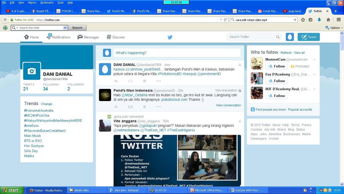Favorite the DANI DANIAL tweet star
The height and width of the screenshot is (194, 344).
tap(145, 81)
